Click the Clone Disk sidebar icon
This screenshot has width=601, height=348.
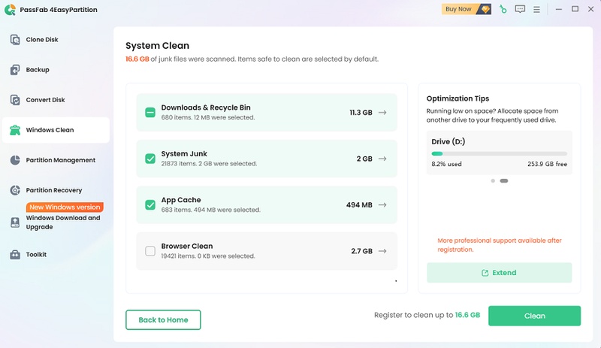click(15, 40)
